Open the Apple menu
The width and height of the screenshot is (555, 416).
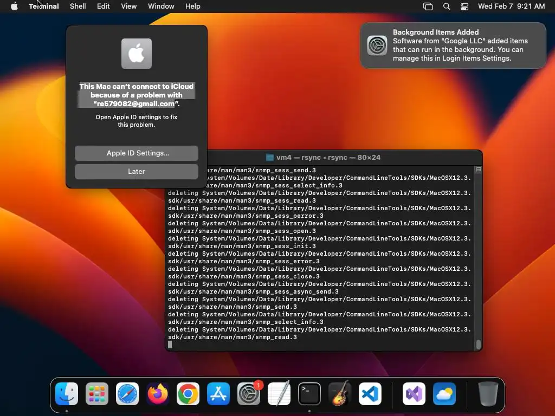(14, 6)
